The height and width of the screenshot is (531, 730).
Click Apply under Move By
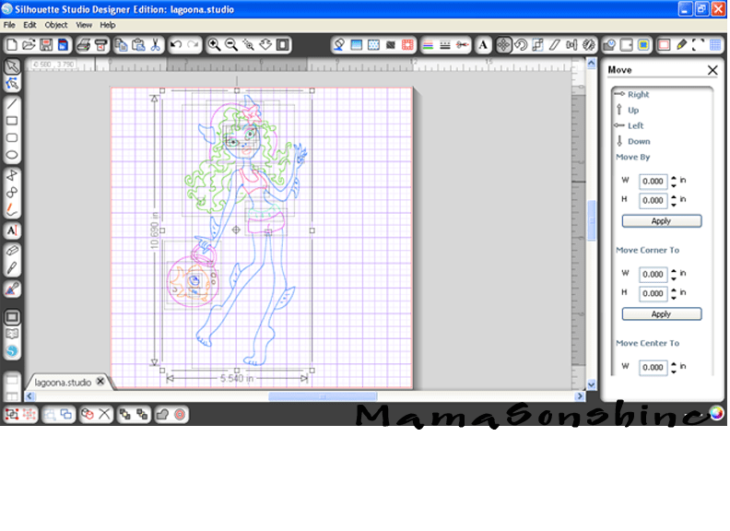(661, 221)
